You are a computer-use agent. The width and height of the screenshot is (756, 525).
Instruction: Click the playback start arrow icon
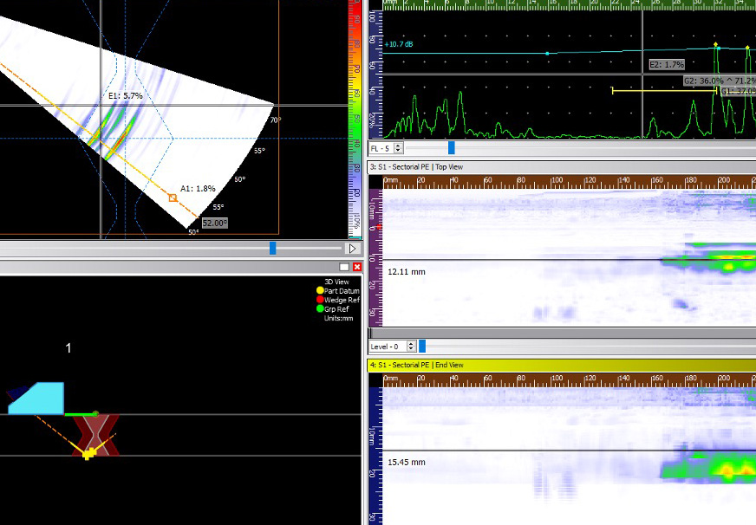[352, 248]
